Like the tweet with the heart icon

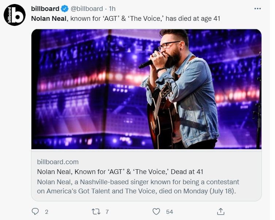tap(156, 211)
